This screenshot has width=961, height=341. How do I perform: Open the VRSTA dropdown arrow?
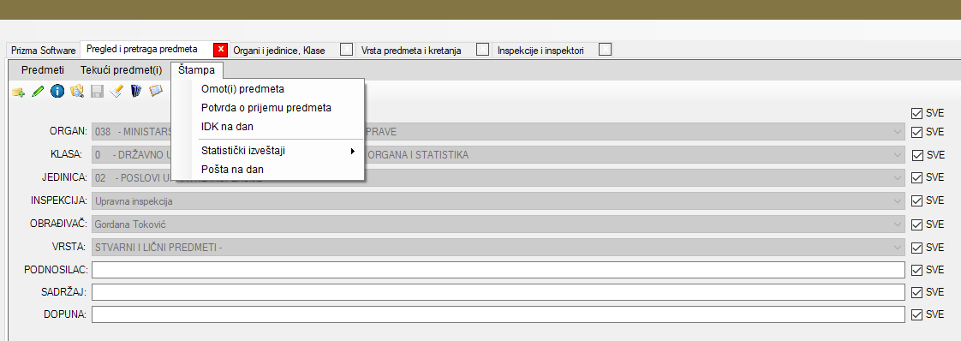pos(898,248)
